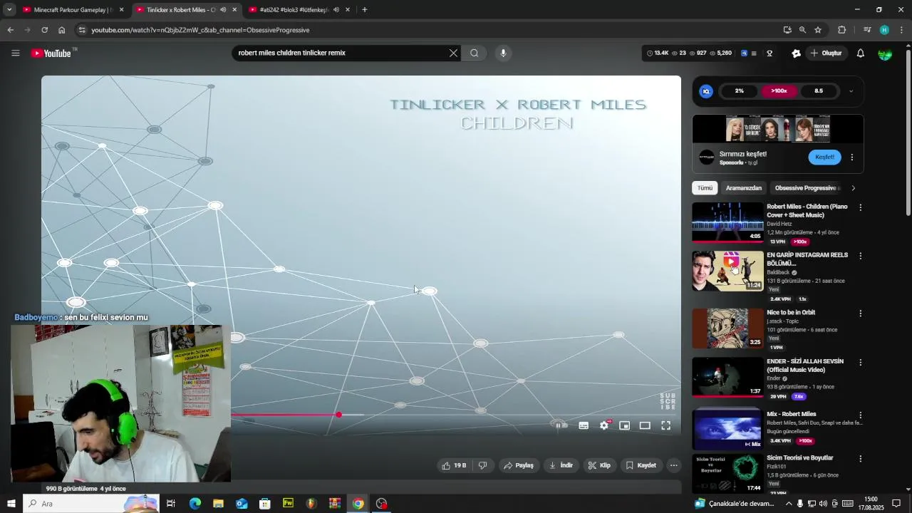Image resolution: width=912 pixels, height=513 pixels.
Task: Dislike the video
Action: pyautogui.click(x=482, y=465)
